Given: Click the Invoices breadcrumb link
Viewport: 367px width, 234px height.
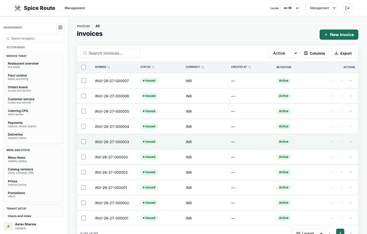Looking at the screenshot, I should point(83,26).
